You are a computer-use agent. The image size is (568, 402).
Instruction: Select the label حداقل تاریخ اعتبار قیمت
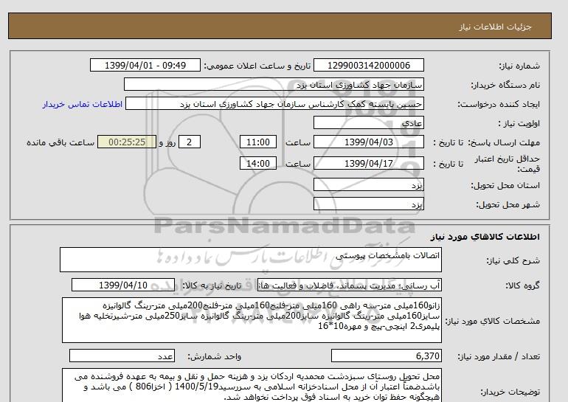click(x=508, y=164)
